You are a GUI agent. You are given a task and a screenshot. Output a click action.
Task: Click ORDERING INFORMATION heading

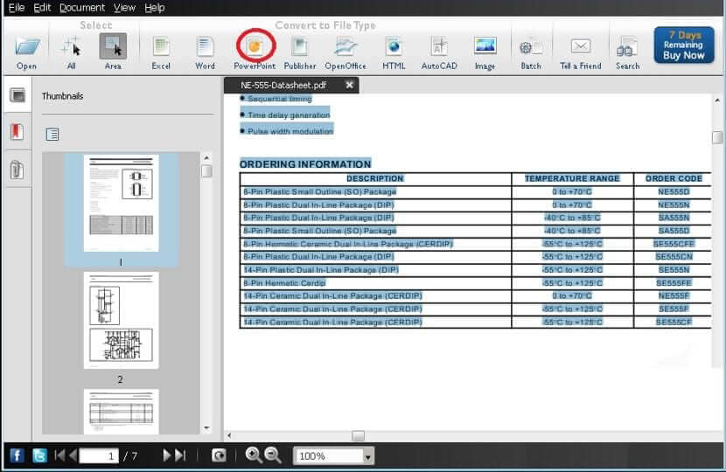pyautogui.click(x=305, y=164)
